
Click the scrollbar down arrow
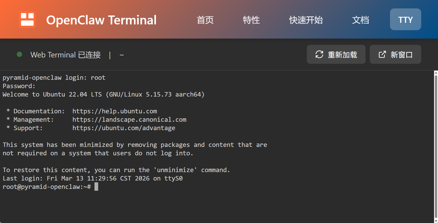tap(436, 221)
